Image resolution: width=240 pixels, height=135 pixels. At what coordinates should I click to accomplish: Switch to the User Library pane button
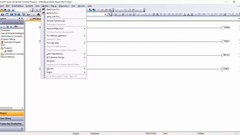coord(12,118)
